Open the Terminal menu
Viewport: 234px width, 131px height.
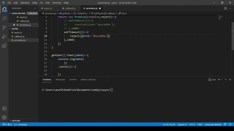pos(57,3)
